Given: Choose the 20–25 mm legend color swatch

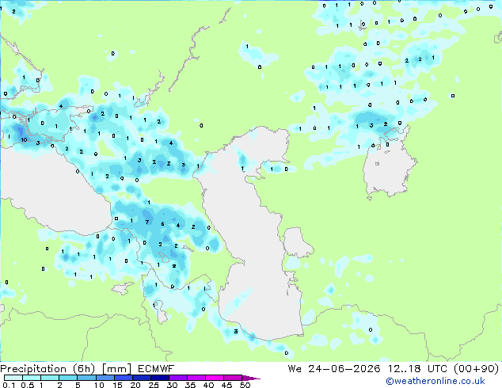Looking at the screenshot, I should click(142, 378).
